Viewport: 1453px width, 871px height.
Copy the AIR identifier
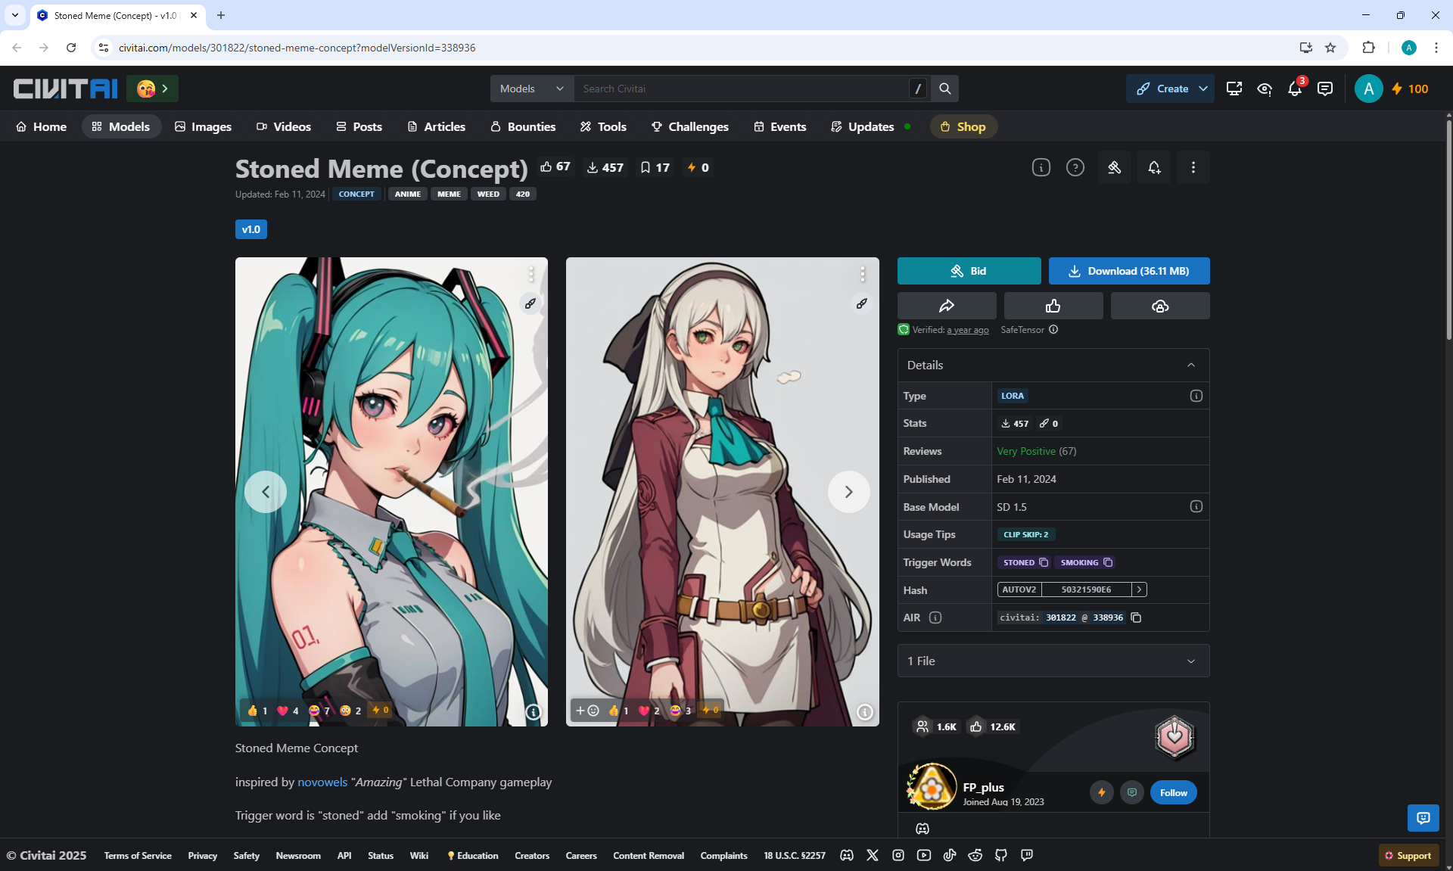[x=1136, y=617]
